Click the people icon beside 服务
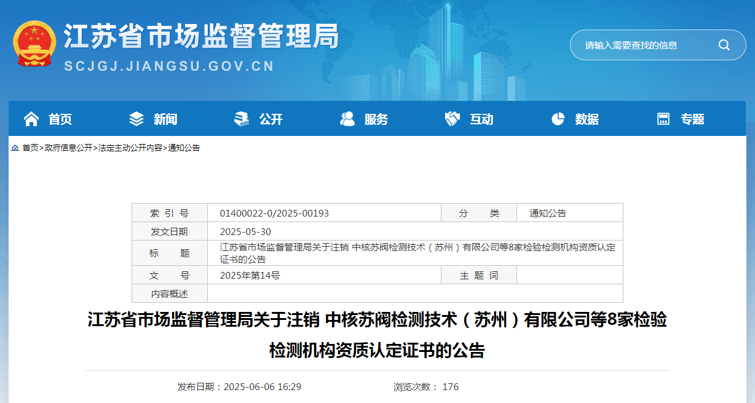The image size is (755, 403). pos(347,119)
